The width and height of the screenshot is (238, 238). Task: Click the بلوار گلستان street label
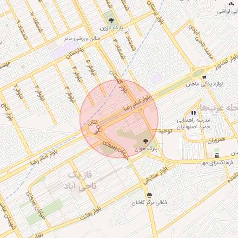tap(118, 82)
